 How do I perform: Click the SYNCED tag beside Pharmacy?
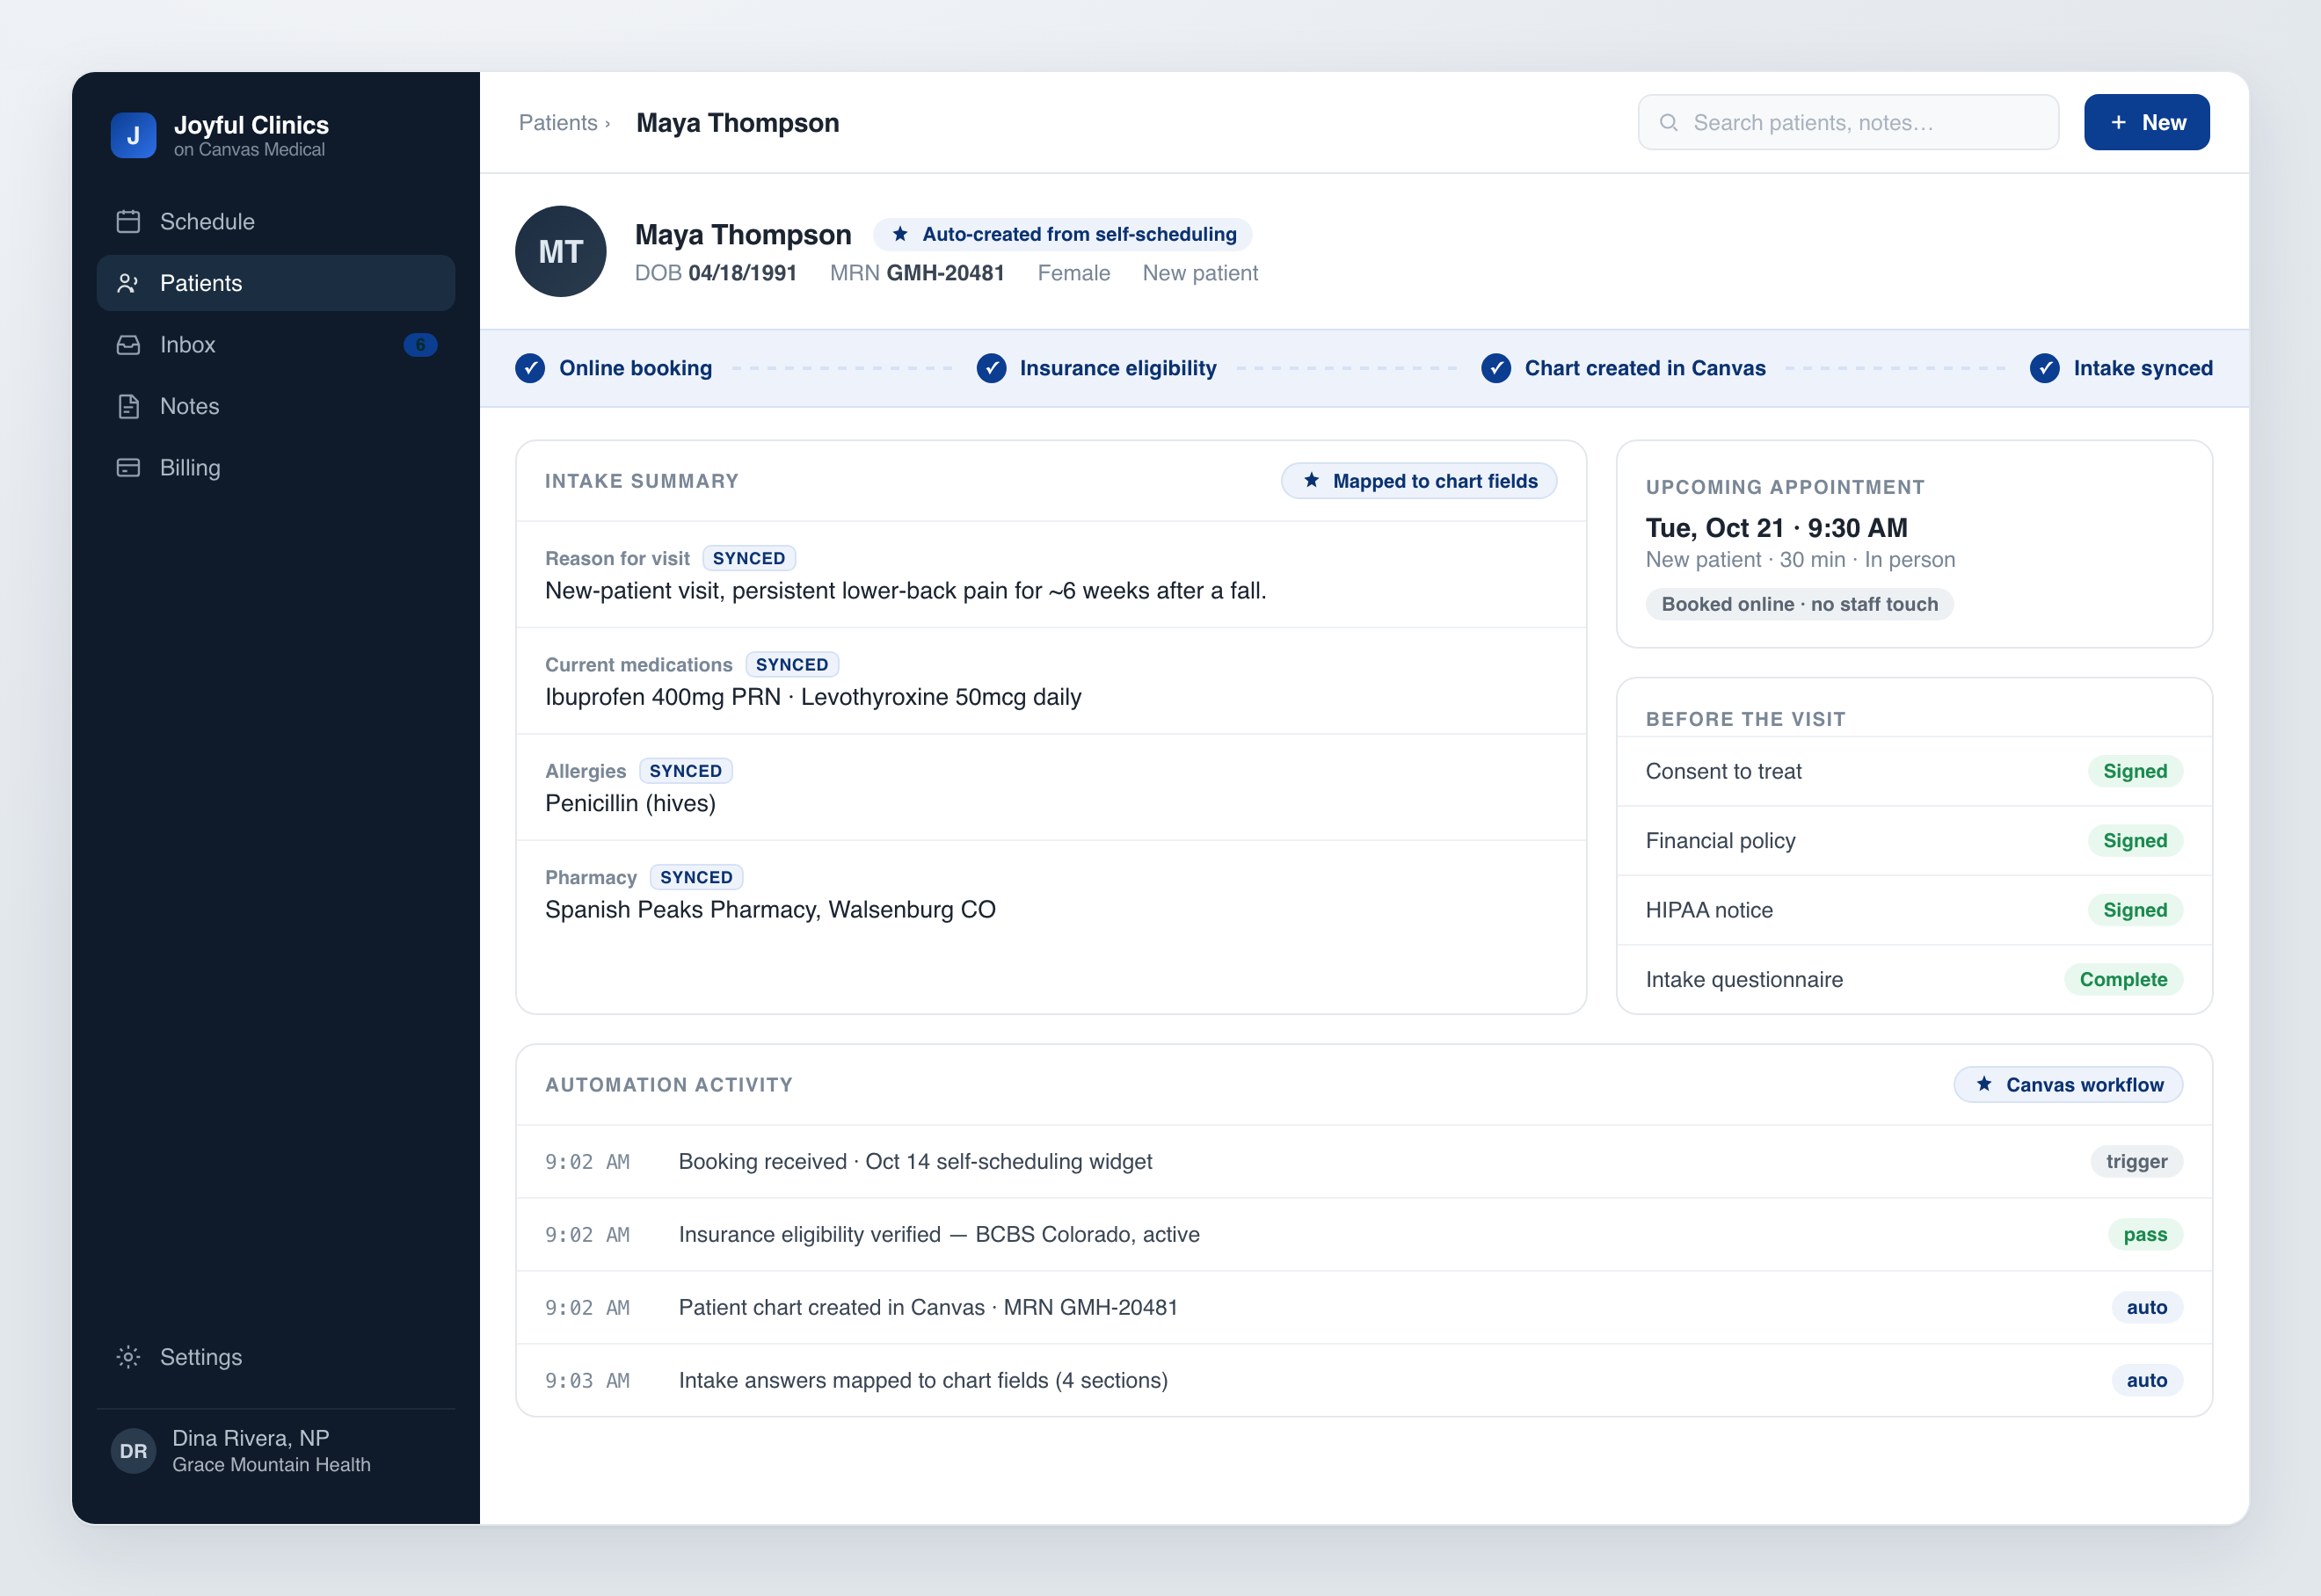[x=695, y=876]
